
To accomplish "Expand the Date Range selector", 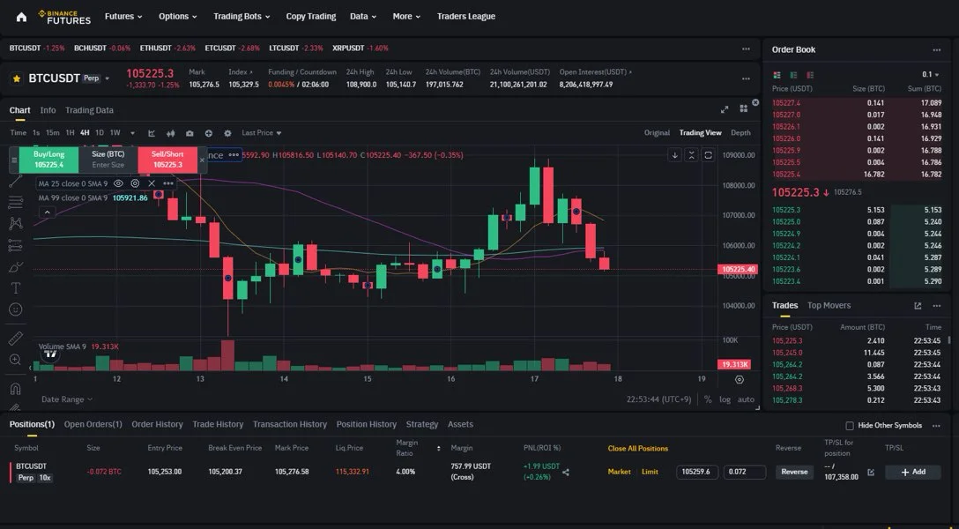I will click(67, 399).
